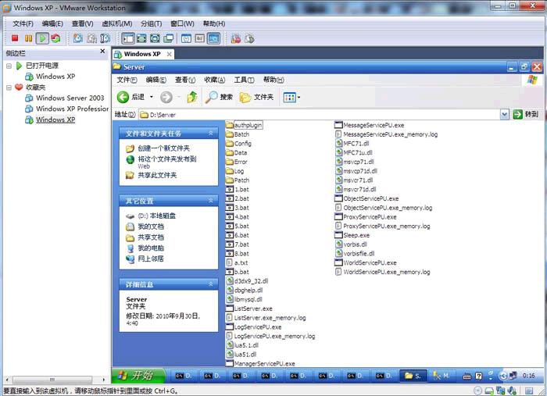Close the VMware sidebar panel
Screen dimensions: 547x396
tap(102, 53)
